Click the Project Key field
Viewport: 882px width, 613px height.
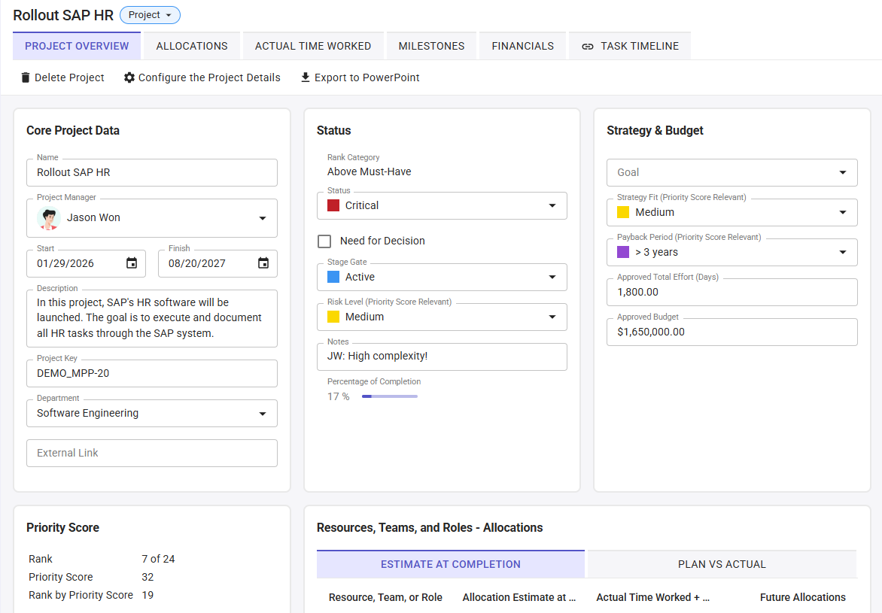pyautogui.click(x=152, y=373)
